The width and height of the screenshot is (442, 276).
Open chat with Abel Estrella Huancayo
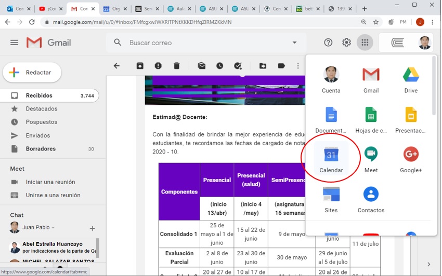pyautogui.click(x=53, y=247)
